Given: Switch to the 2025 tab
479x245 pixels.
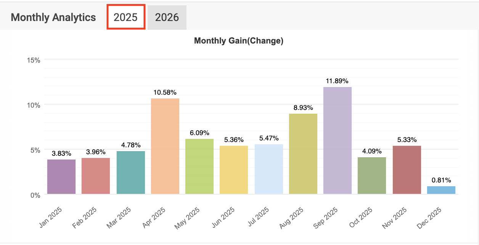Looking at the screenshot, I should click(125, 17).
